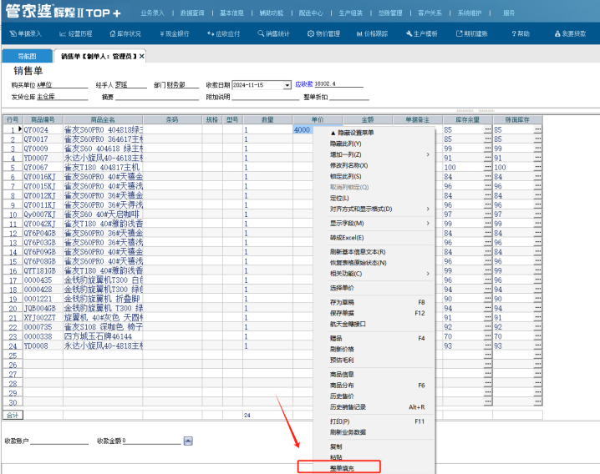Click the 整单折扣 input field
Screen dimensions: 600x474
point(349,97)
